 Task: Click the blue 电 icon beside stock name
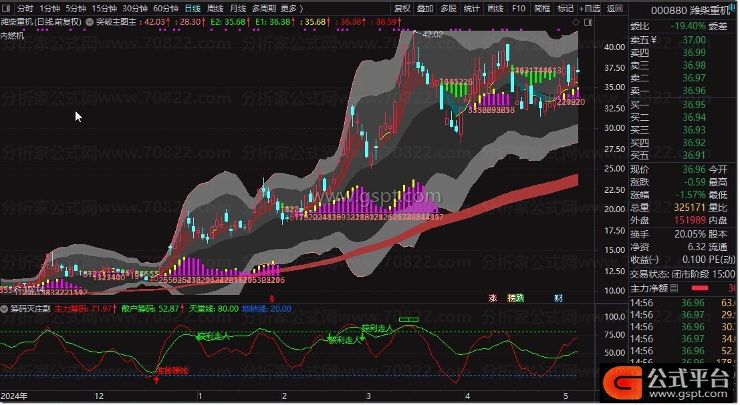(735, 9)
